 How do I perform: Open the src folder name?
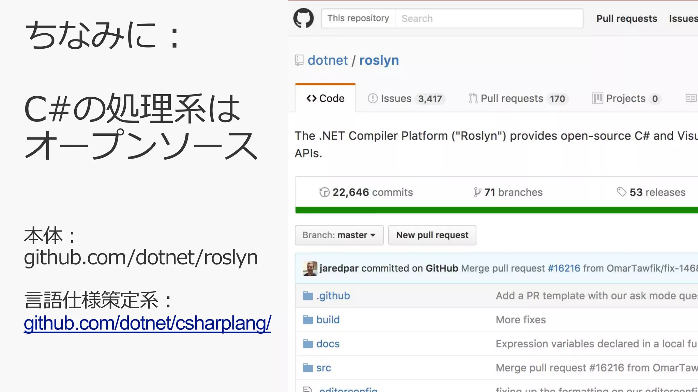point(324,368)
